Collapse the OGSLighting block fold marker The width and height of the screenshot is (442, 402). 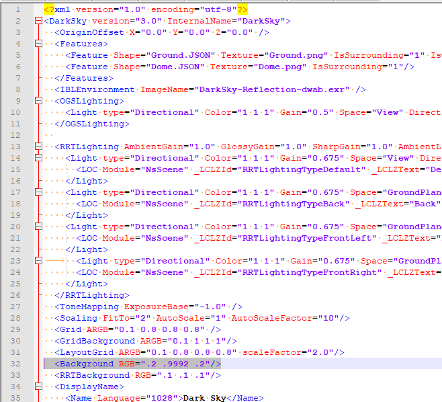(38, 101)
